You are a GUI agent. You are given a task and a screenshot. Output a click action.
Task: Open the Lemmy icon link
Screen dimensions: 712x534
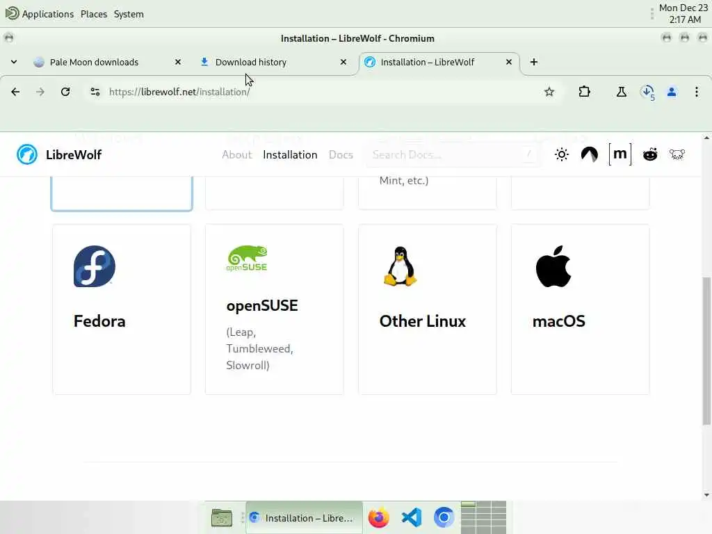[x=677, y=155]
